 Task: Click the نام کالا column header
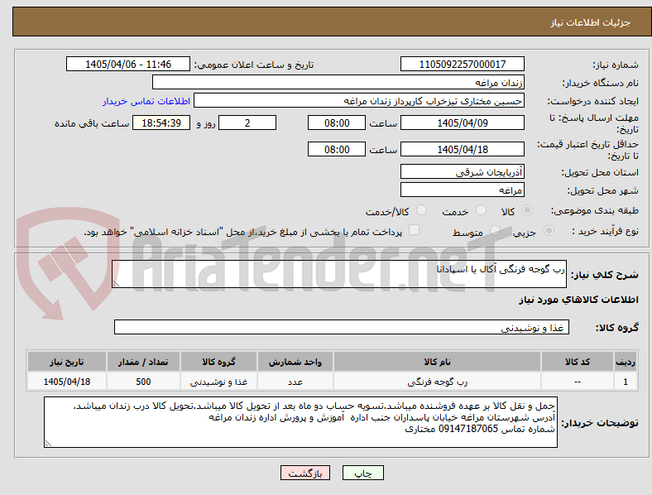(x=437, y=362)
